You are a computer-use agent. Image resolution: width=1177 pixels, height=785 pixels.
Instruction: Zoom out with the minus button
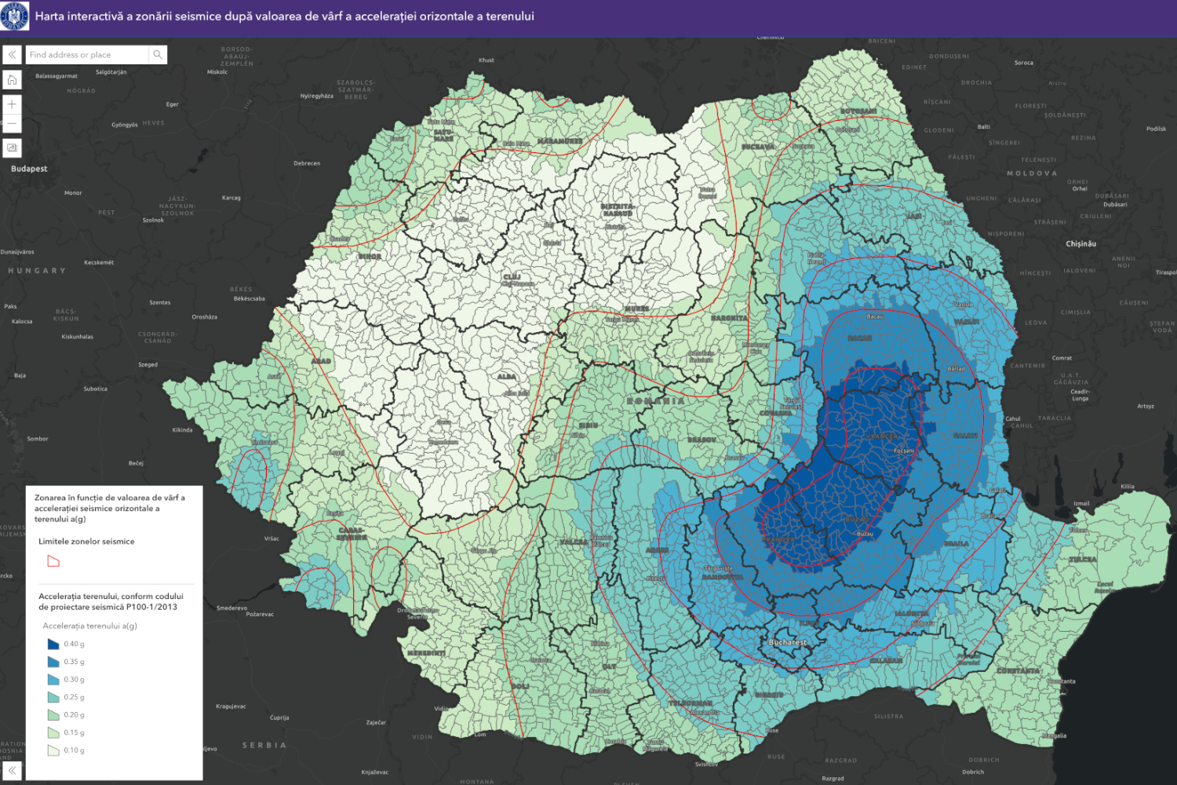point(12,124)
